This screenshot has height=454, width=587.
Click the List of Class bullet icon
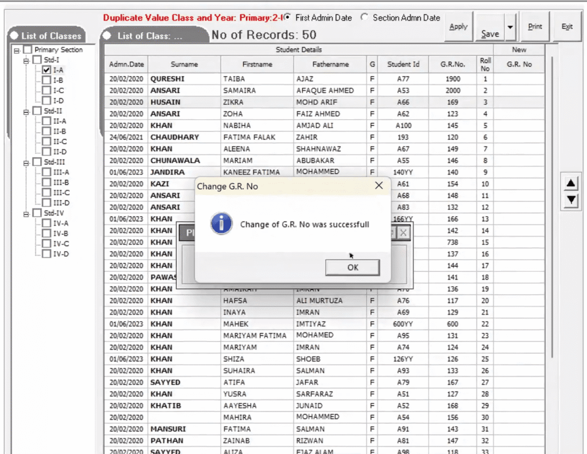107,34
